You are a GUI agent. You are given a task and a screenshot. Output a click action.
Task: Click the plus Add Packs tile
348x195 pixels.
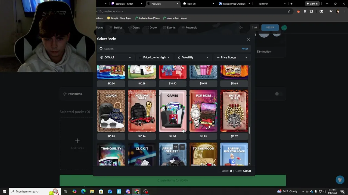pyautogui.click(x=77, y=144)
